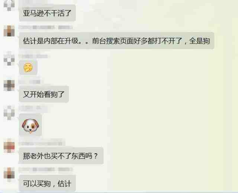The height and width of the screenshot is (193, 238).
Task: Select the message '那老外也买不了东西吗？'
Action: click(61, 156)
